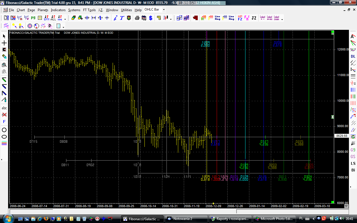Click the SYM symbol button in toolbar

[x=47, y=18]
